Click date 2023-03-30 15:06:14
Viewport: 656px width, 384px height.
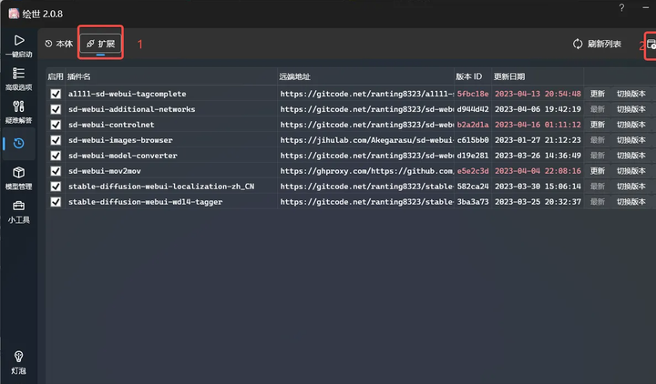[x=538, y=187]
